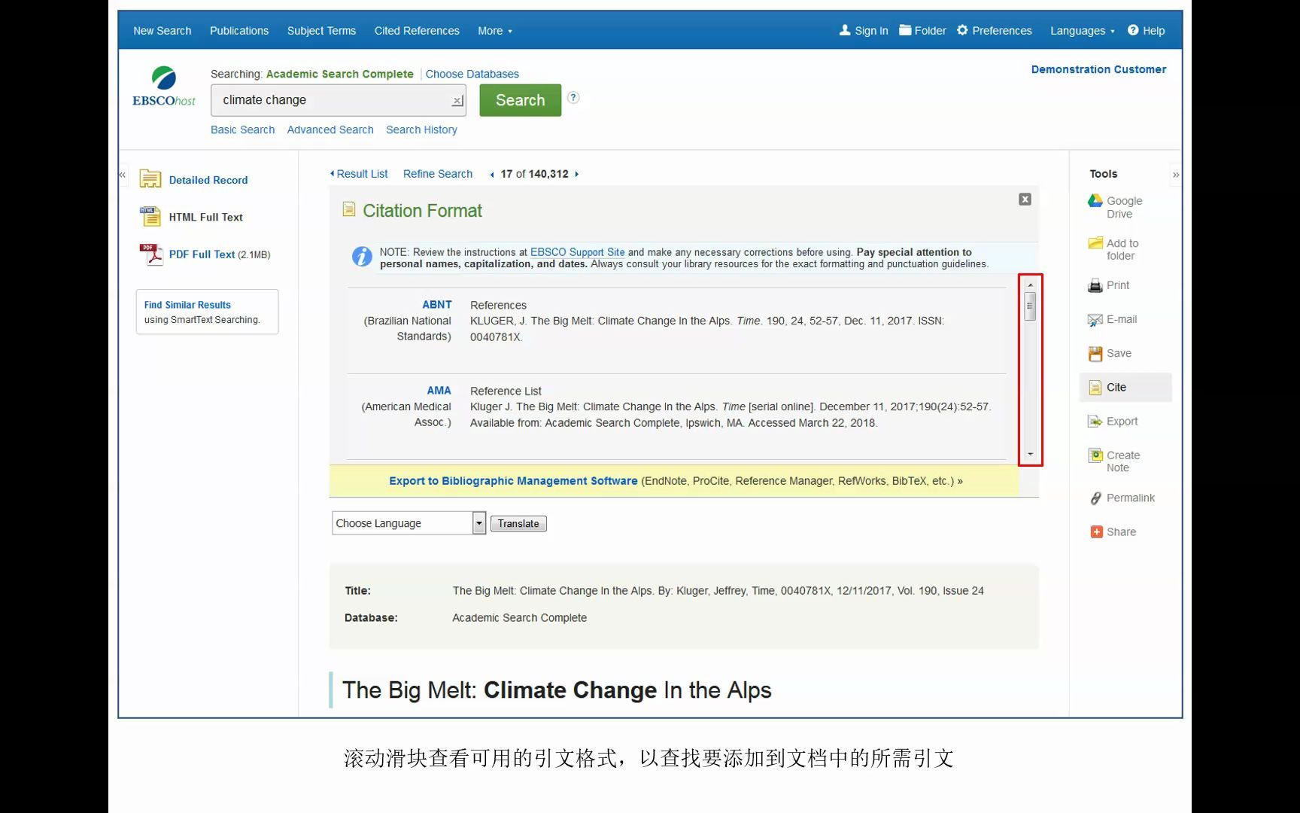Viewport: 1300px width, 813px height.
Task: Switch to Advanced Search
Action: pyautogui.click(x=330, y=129)
